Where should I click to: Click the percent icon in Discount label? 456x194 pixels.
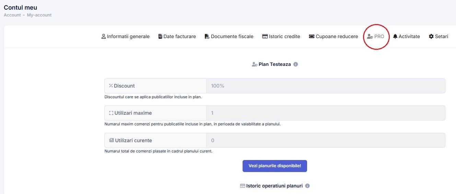[x=111, y=86]
